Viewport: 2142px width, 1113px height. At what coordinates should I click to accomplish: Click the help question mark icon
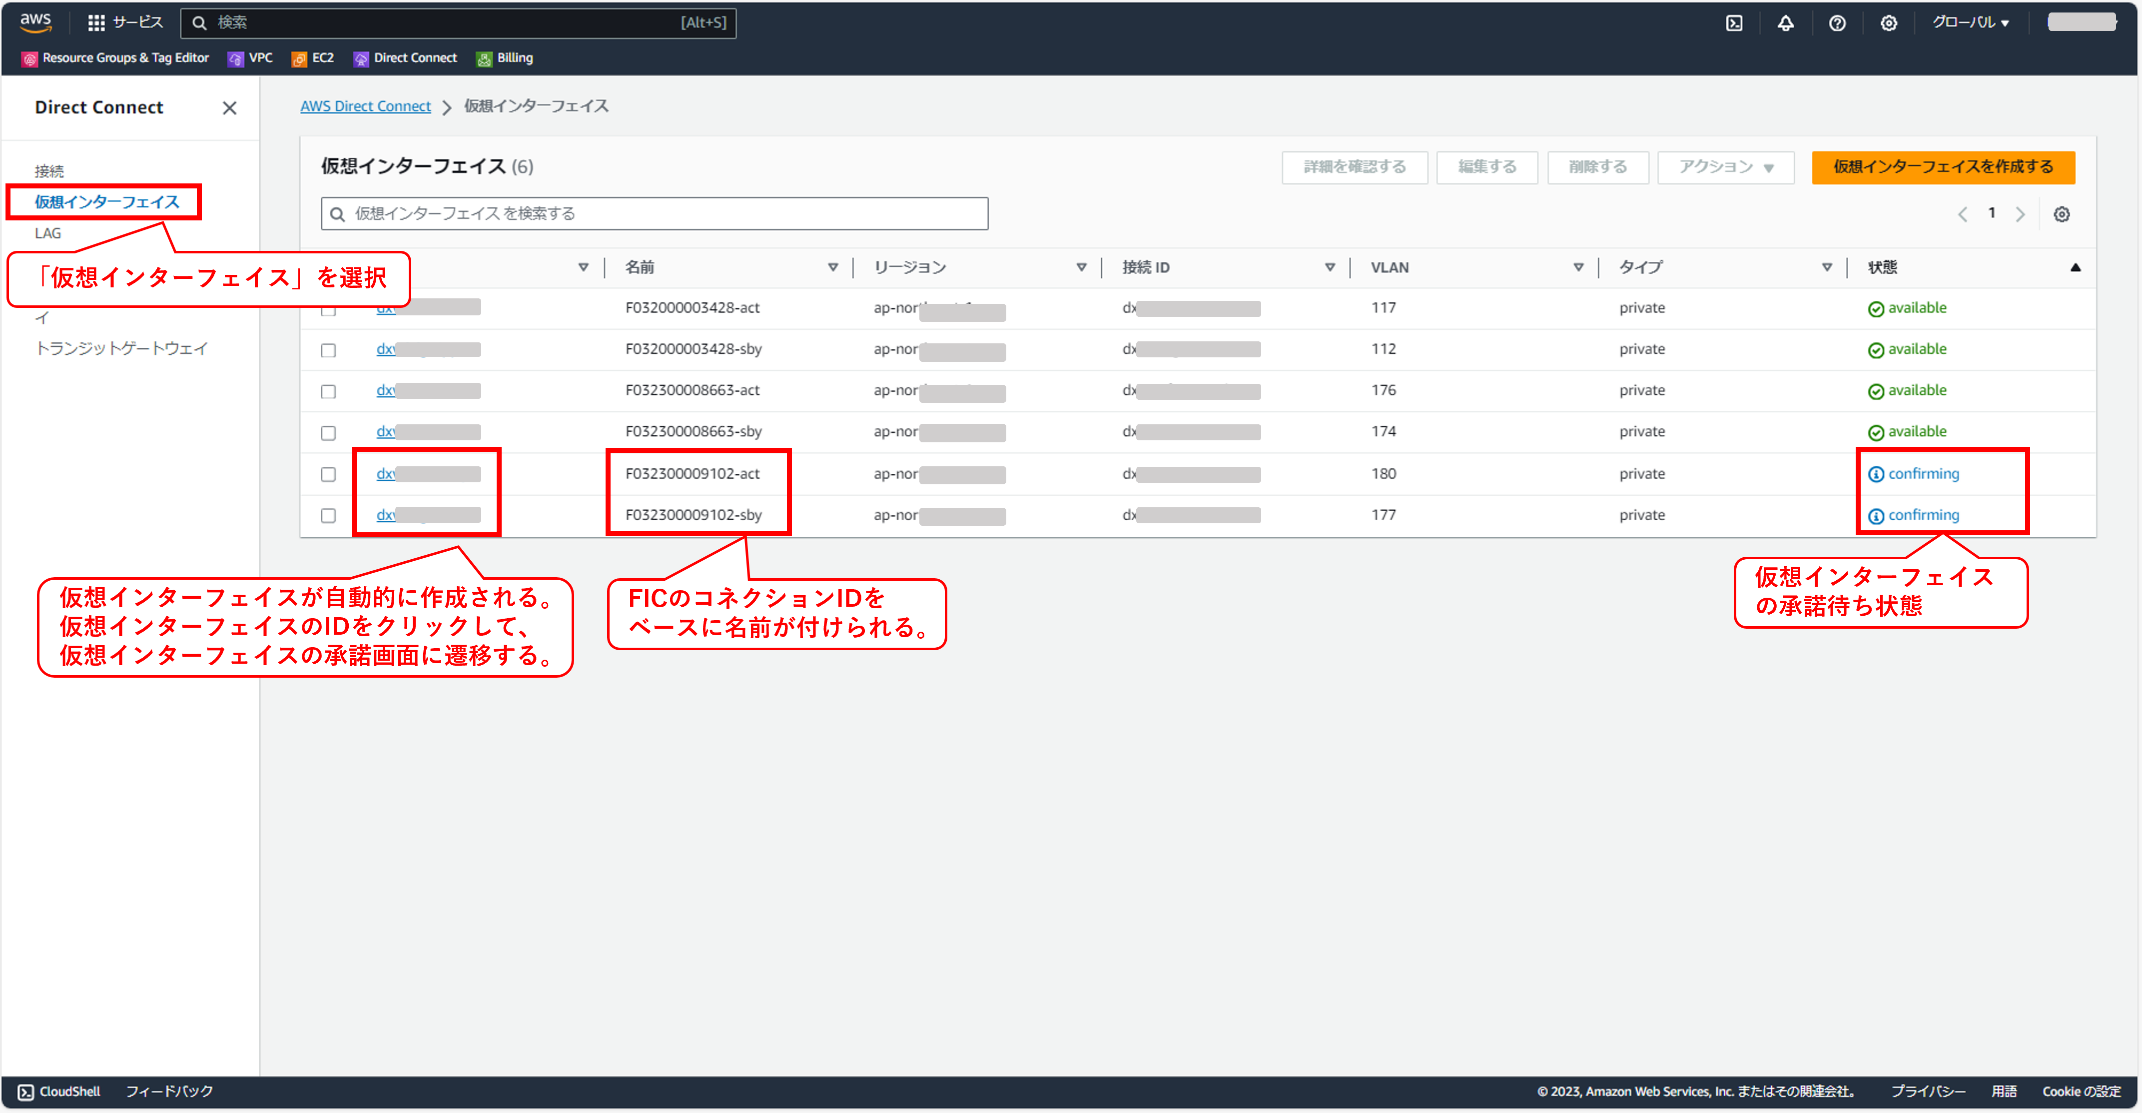point(1838,22)
